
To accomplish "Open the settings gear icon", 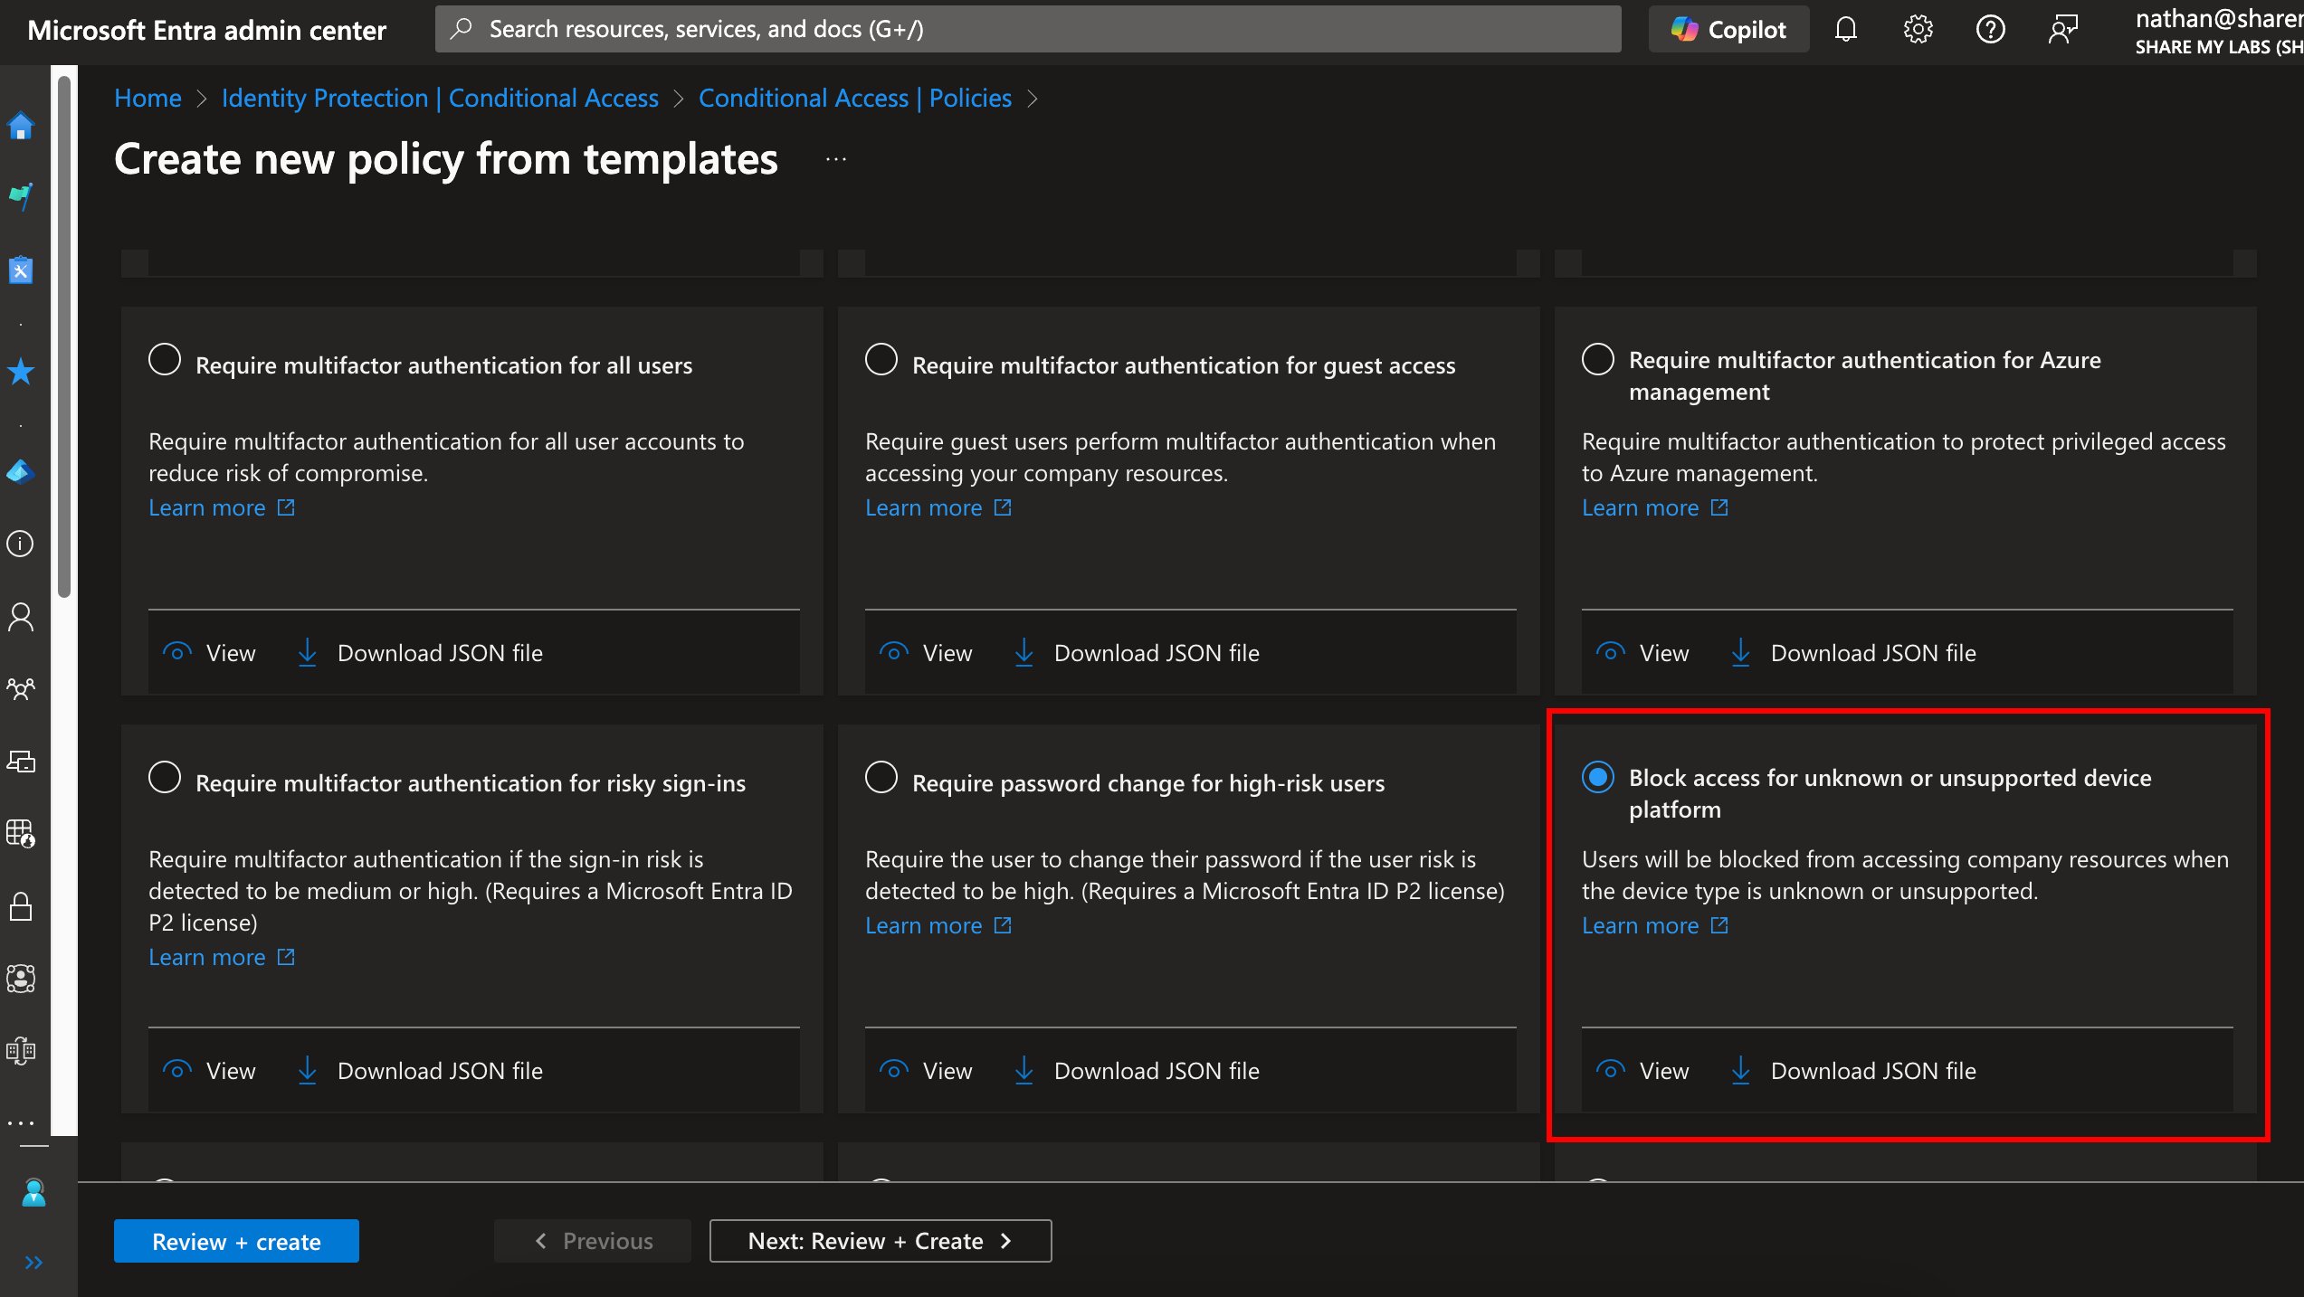I will click(x=1918, y=29).
